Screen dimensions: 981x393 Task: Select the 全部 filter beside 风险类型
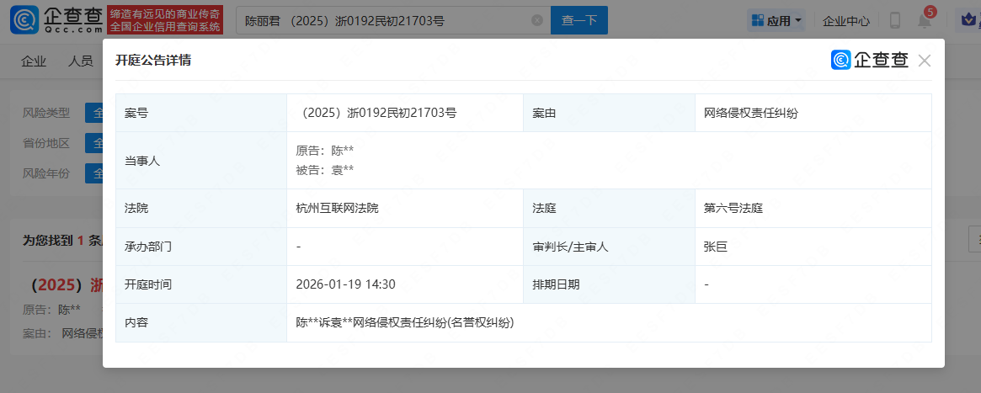tap(94, 113)
